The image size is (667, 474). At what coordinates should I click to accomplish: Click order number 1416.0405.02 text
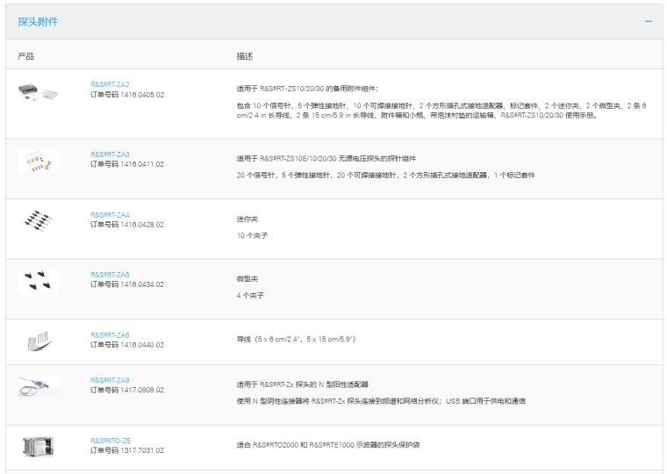coord(126,94)
